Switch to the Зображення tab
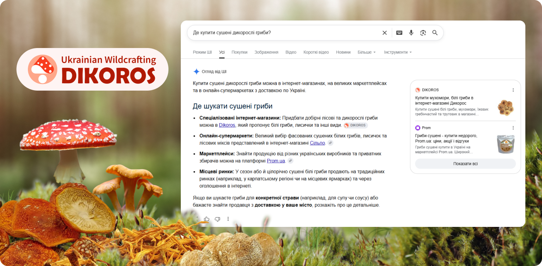This screenshot has width=542, height=266. tap(267, 52)
